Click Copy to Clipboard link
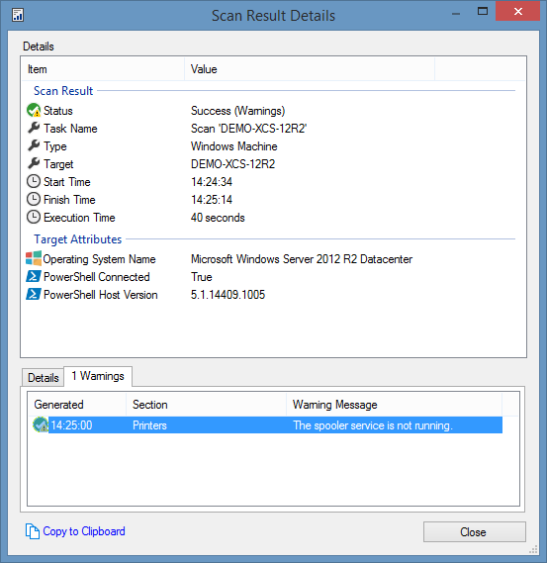This screenshot has width=547, height=563. pos(84,531)
